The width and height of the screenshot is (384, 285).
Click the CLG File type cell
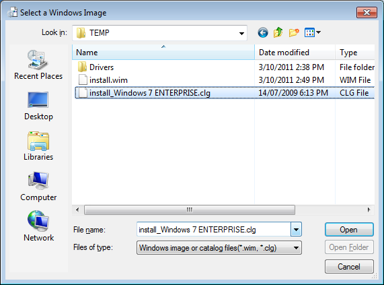click(x=354, y=93)
